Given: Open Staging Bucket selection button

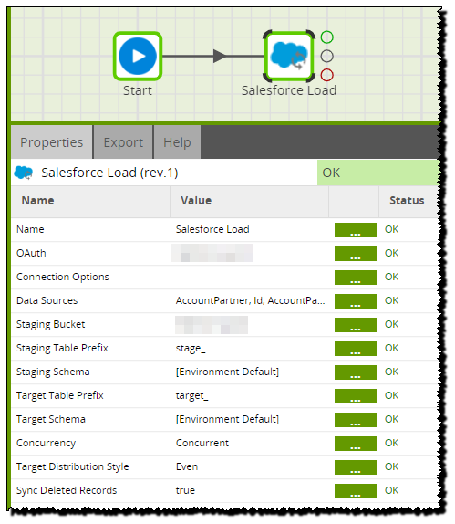Looking at the screenshot, I should tap(356, 325).
